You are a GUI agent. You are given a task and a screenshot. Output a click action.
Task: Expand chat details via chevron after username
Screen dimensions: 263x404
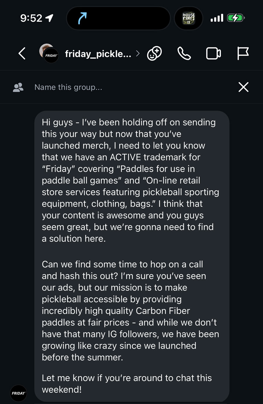[138, 54]
